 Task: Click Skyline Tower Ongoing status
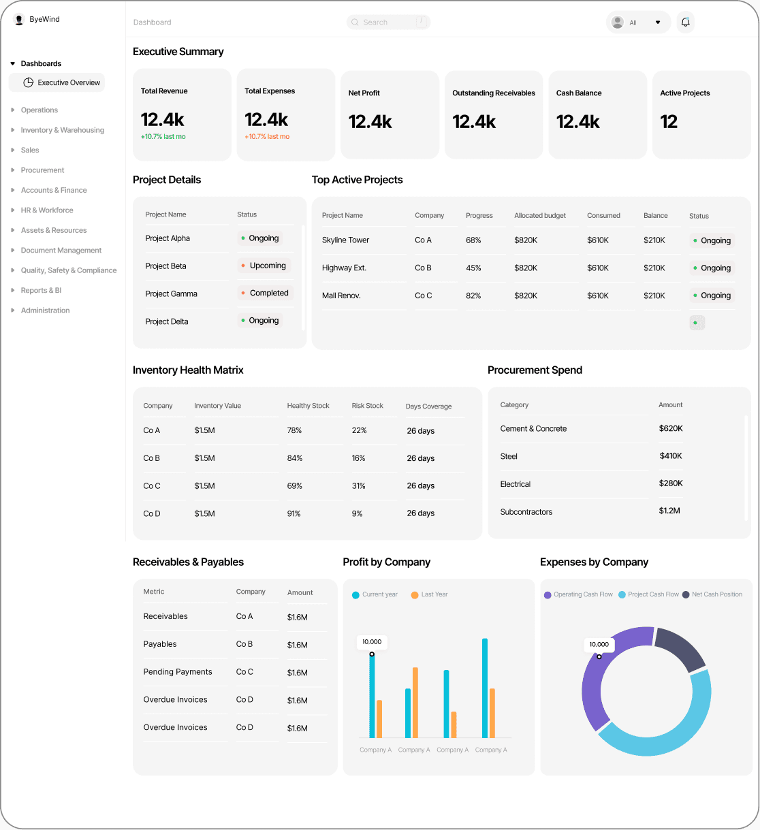712,240
